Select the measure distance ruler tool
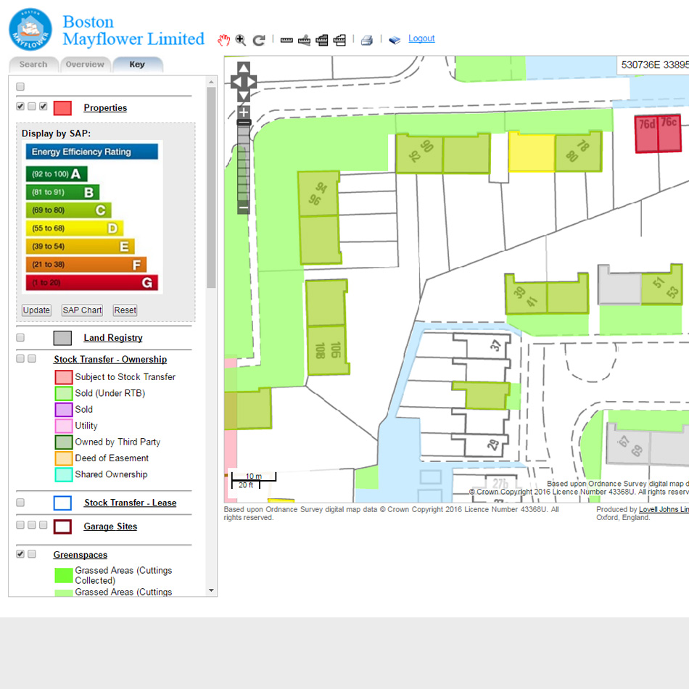The height and width of the screenshot is (689, 689). 286,40
